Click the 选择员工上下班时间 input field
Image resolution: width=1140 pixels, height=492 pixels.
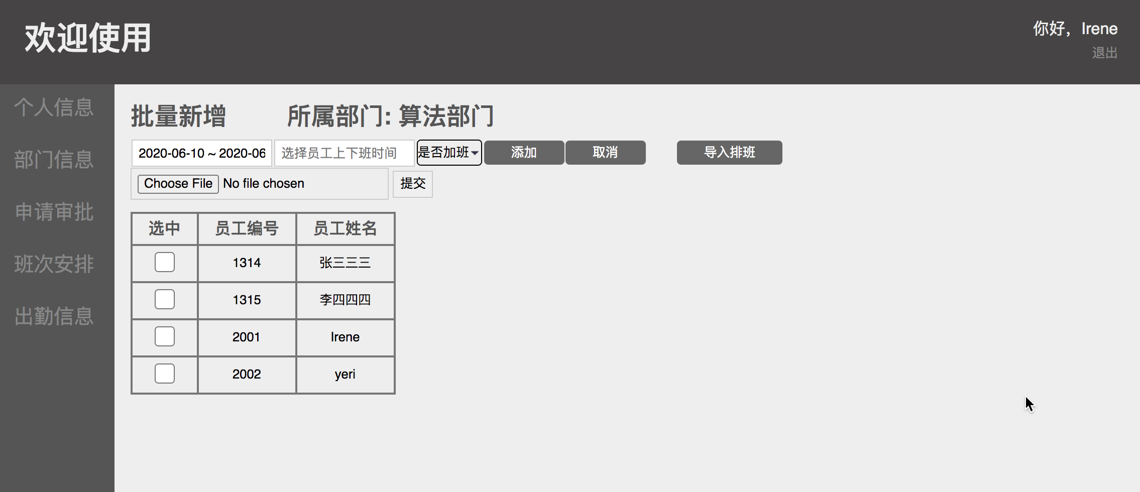click(x=344, y=152)
